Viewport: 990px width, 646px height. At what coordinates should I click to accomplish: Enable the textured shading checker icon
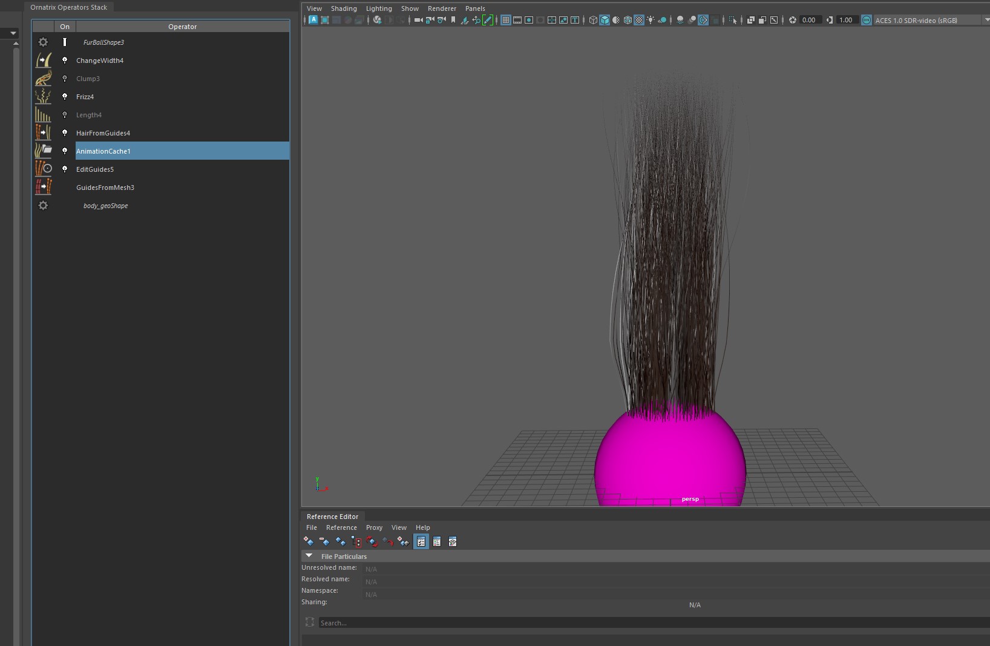tap(639, 20)
